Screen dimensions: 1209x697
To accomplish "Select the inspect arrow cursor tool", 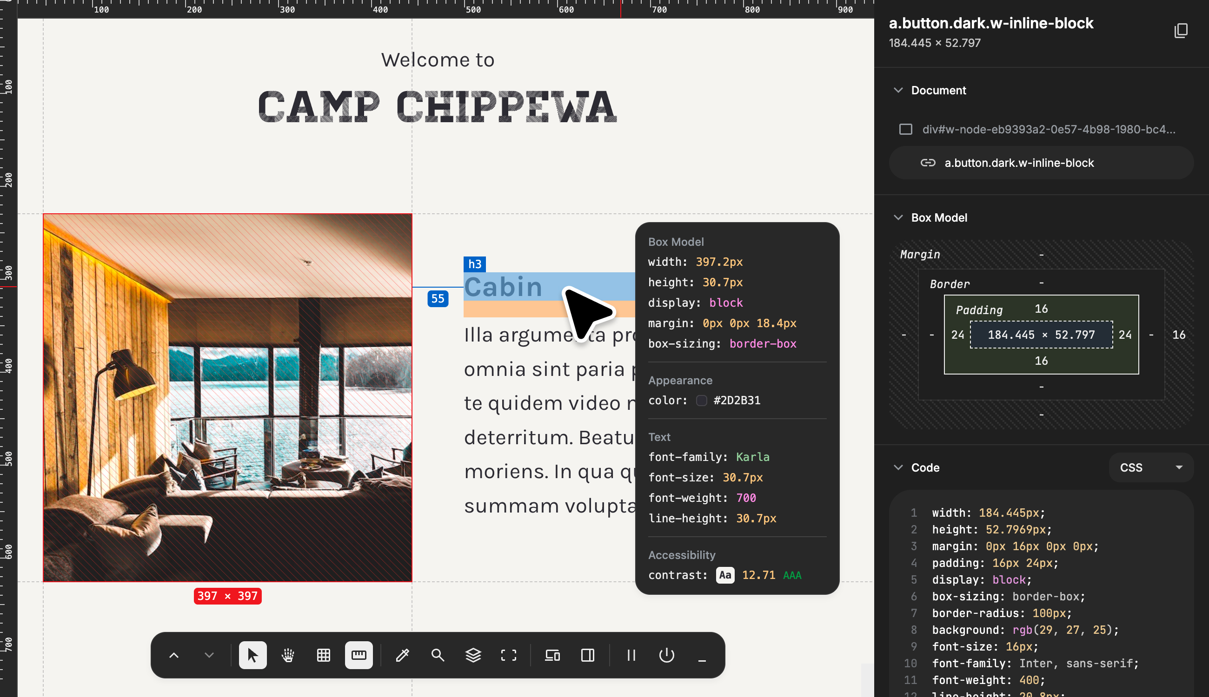I will pos(252,655).
